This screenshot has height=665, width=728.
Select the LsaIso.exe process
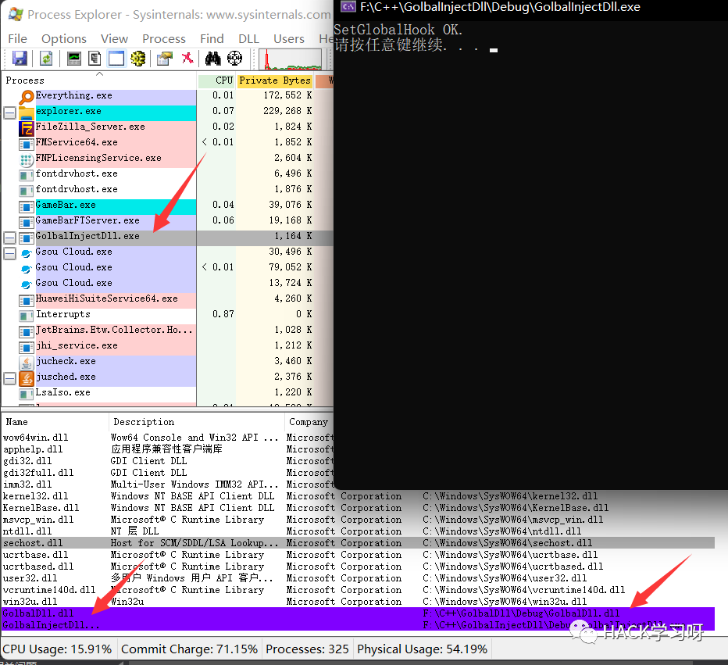[x=167, y=392]
